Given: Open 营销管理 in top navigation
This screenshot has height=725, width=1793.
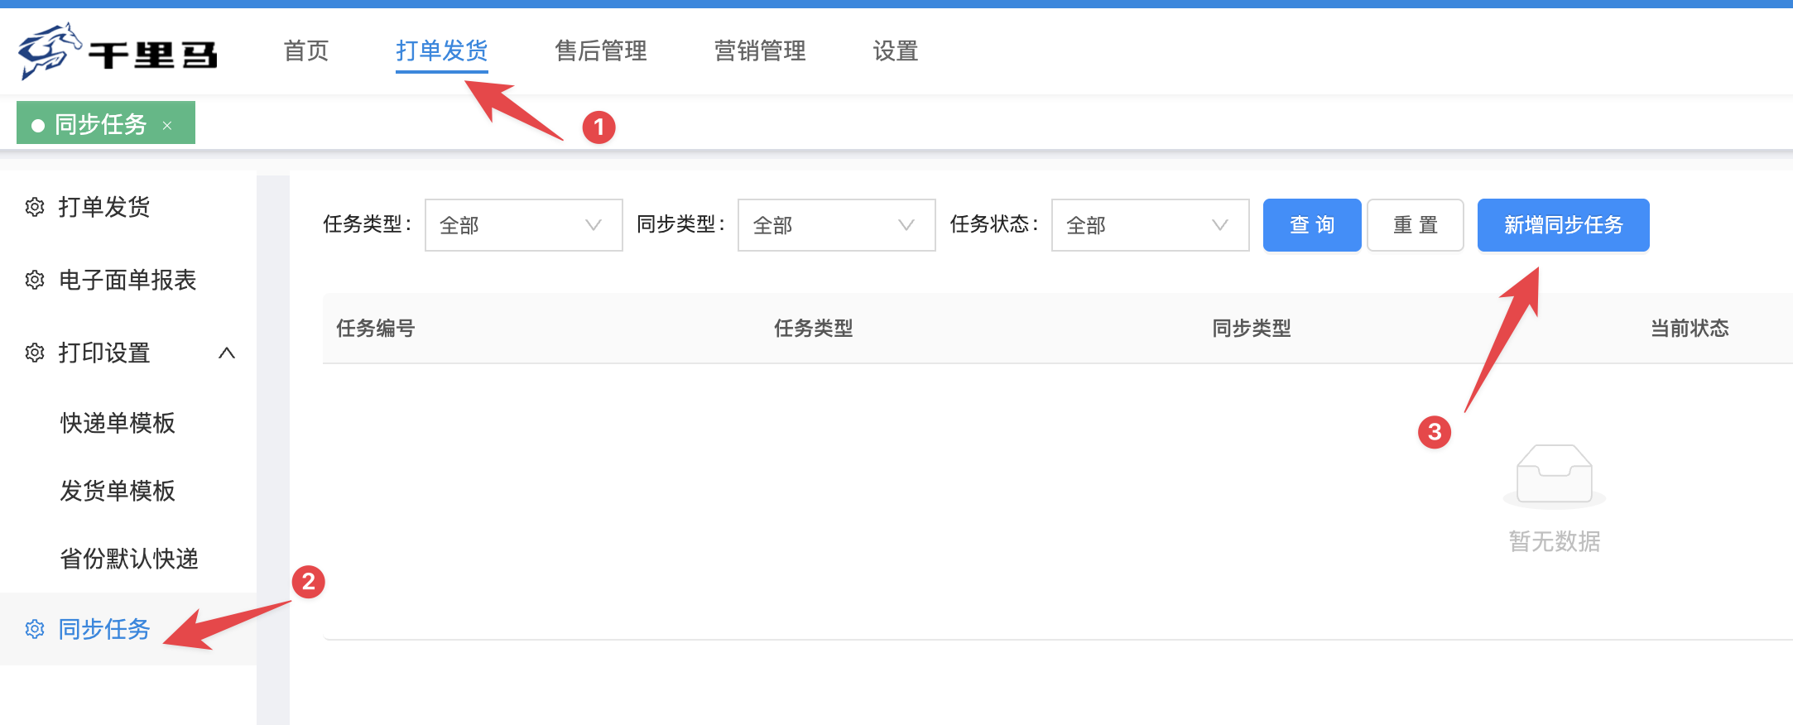Looking at the screenshot, I should point(760,51).
